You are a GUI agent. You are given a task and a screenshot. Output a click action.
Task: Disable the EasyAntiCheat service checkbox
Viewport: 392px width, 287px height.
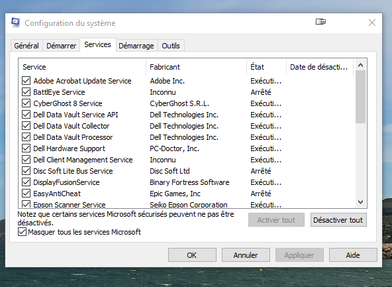tap(26, 194)
